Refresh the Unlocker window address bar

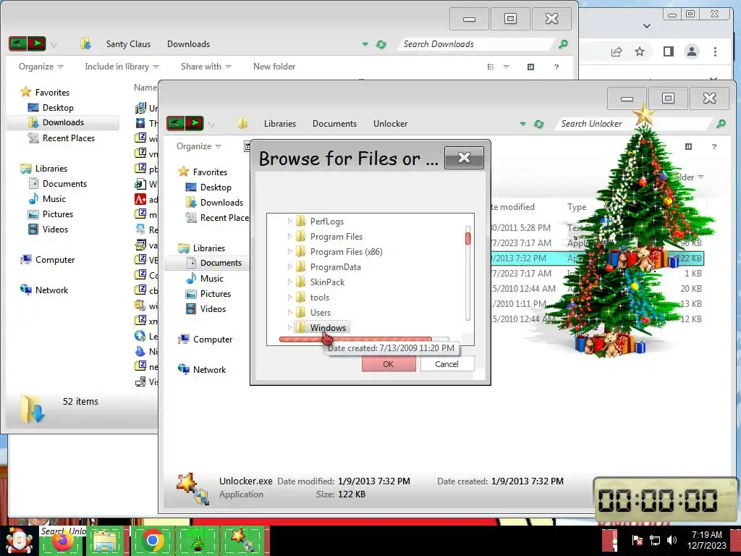pyautogui.click(x=538, y=124)
